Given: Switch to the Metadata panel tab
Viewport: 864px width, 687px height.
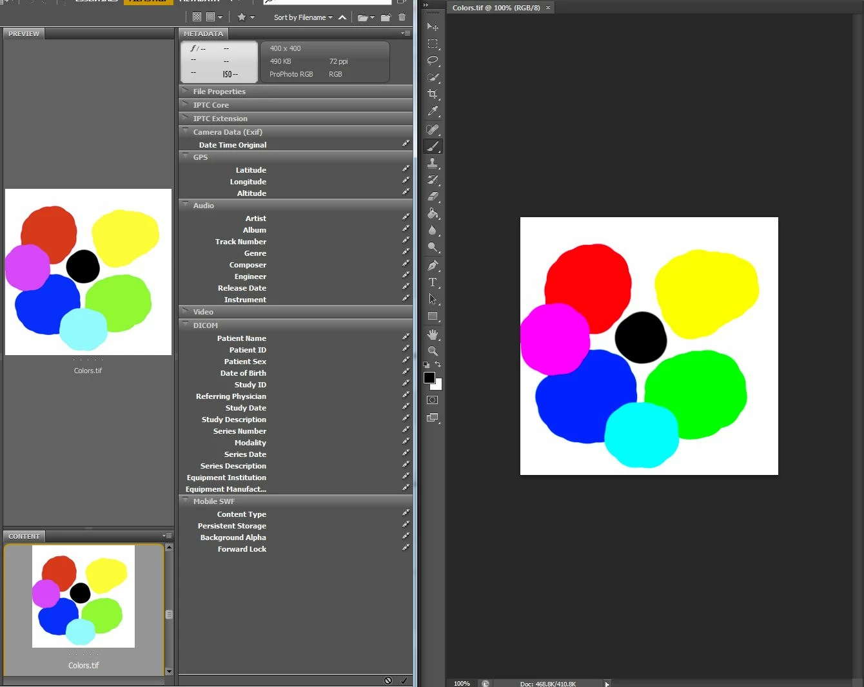Looking at the screenshot, I should [x=203, y=34].
